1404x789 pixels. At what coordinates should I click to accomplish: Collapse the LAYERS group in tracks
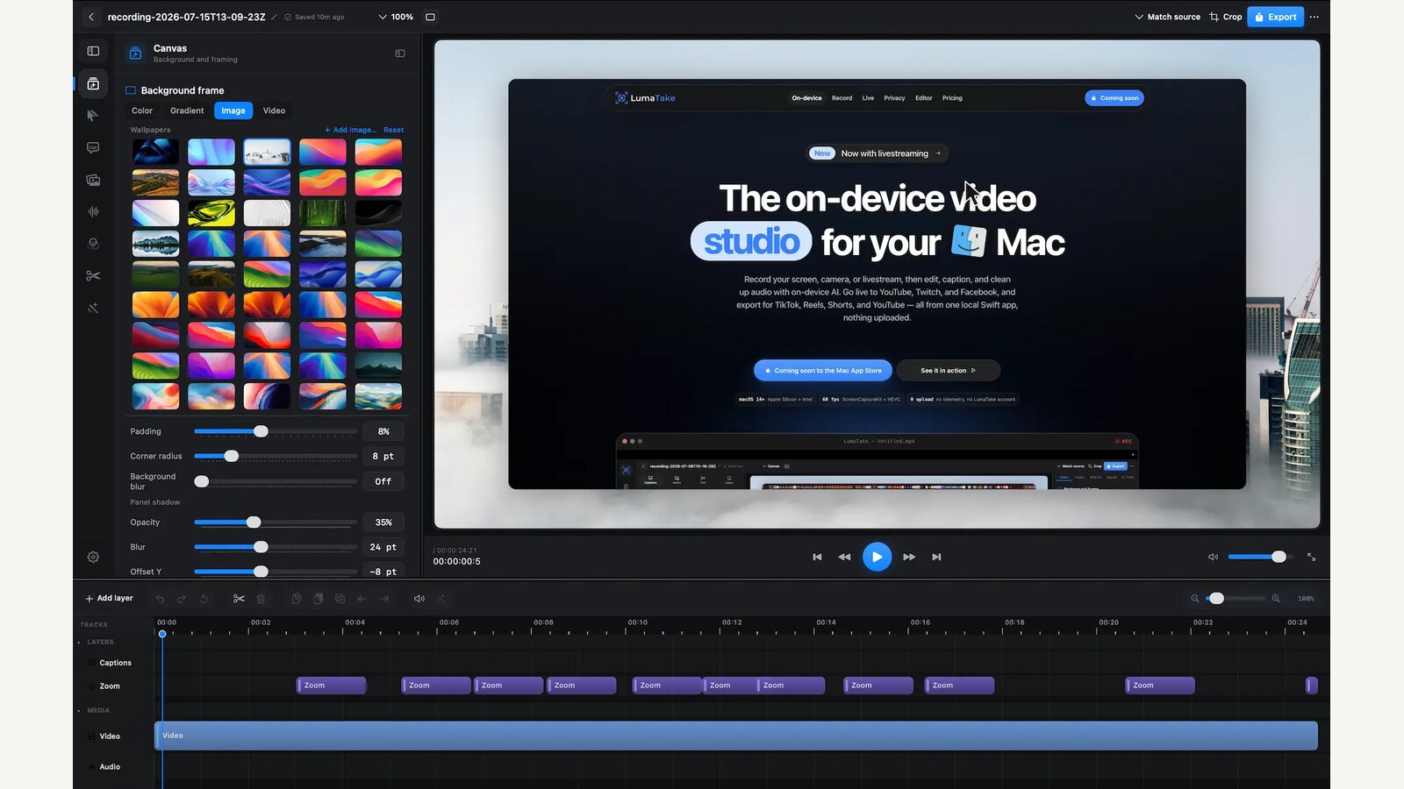(79, 642)
